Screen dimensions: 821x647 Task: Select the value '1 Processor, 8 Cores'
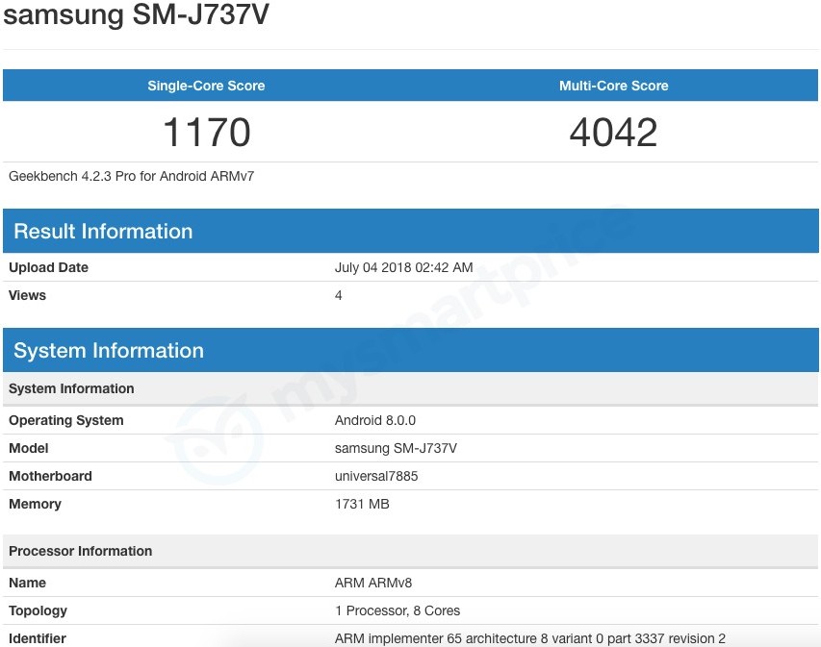(398, 610)
